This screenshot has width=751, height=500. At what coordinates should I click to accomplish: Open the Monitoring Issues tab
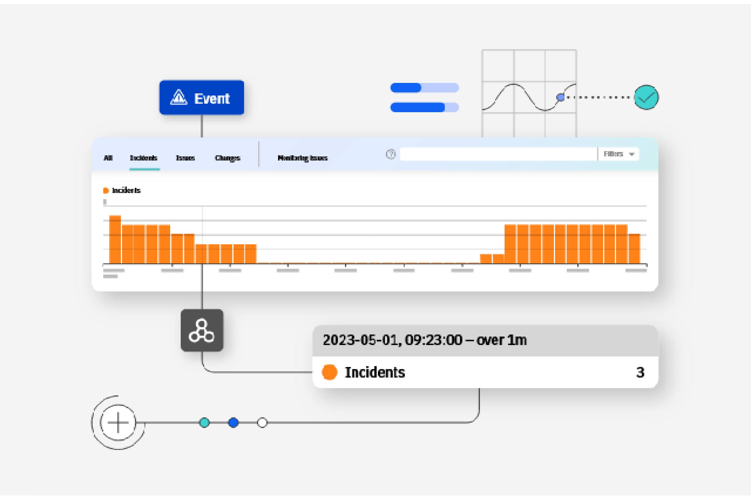click(302, 158)
